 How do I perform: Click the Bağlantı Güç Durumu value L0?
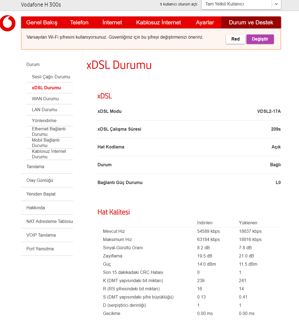click(278, 182)
